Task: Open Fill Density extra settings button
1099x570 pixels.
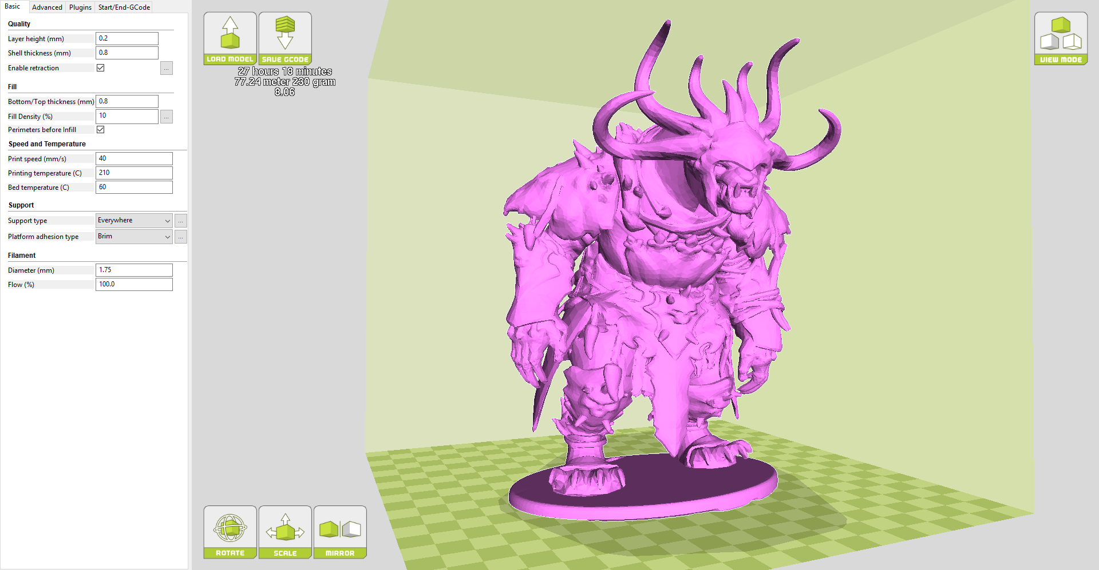Action: 167,117
